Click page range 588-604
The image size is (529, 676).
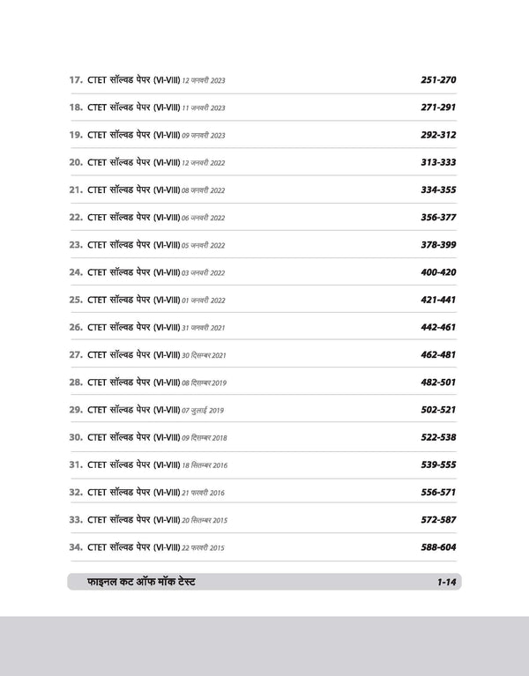click(437, 547)
